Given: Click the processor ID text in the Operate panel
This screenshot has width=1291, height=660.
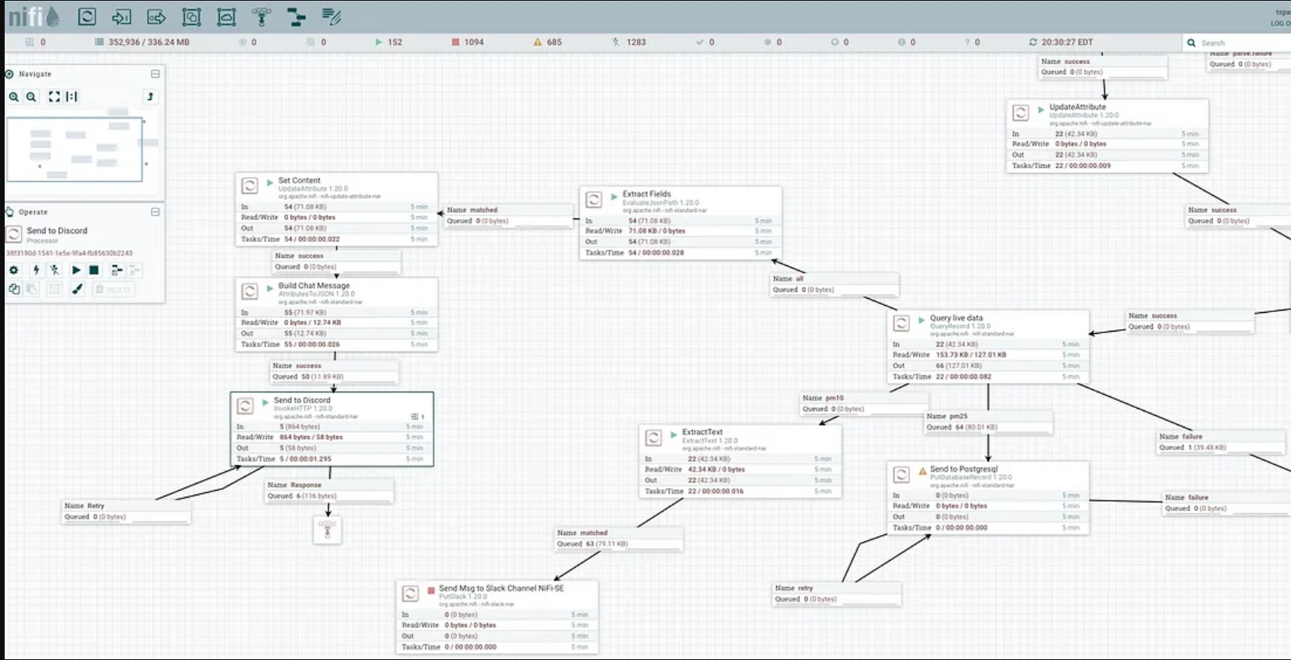Looking at the screenshot, I should [x=69, y=253].
